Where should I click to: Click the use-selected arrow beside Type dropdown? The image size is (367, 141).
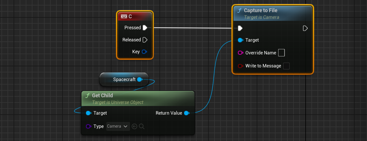pos(134,126)
